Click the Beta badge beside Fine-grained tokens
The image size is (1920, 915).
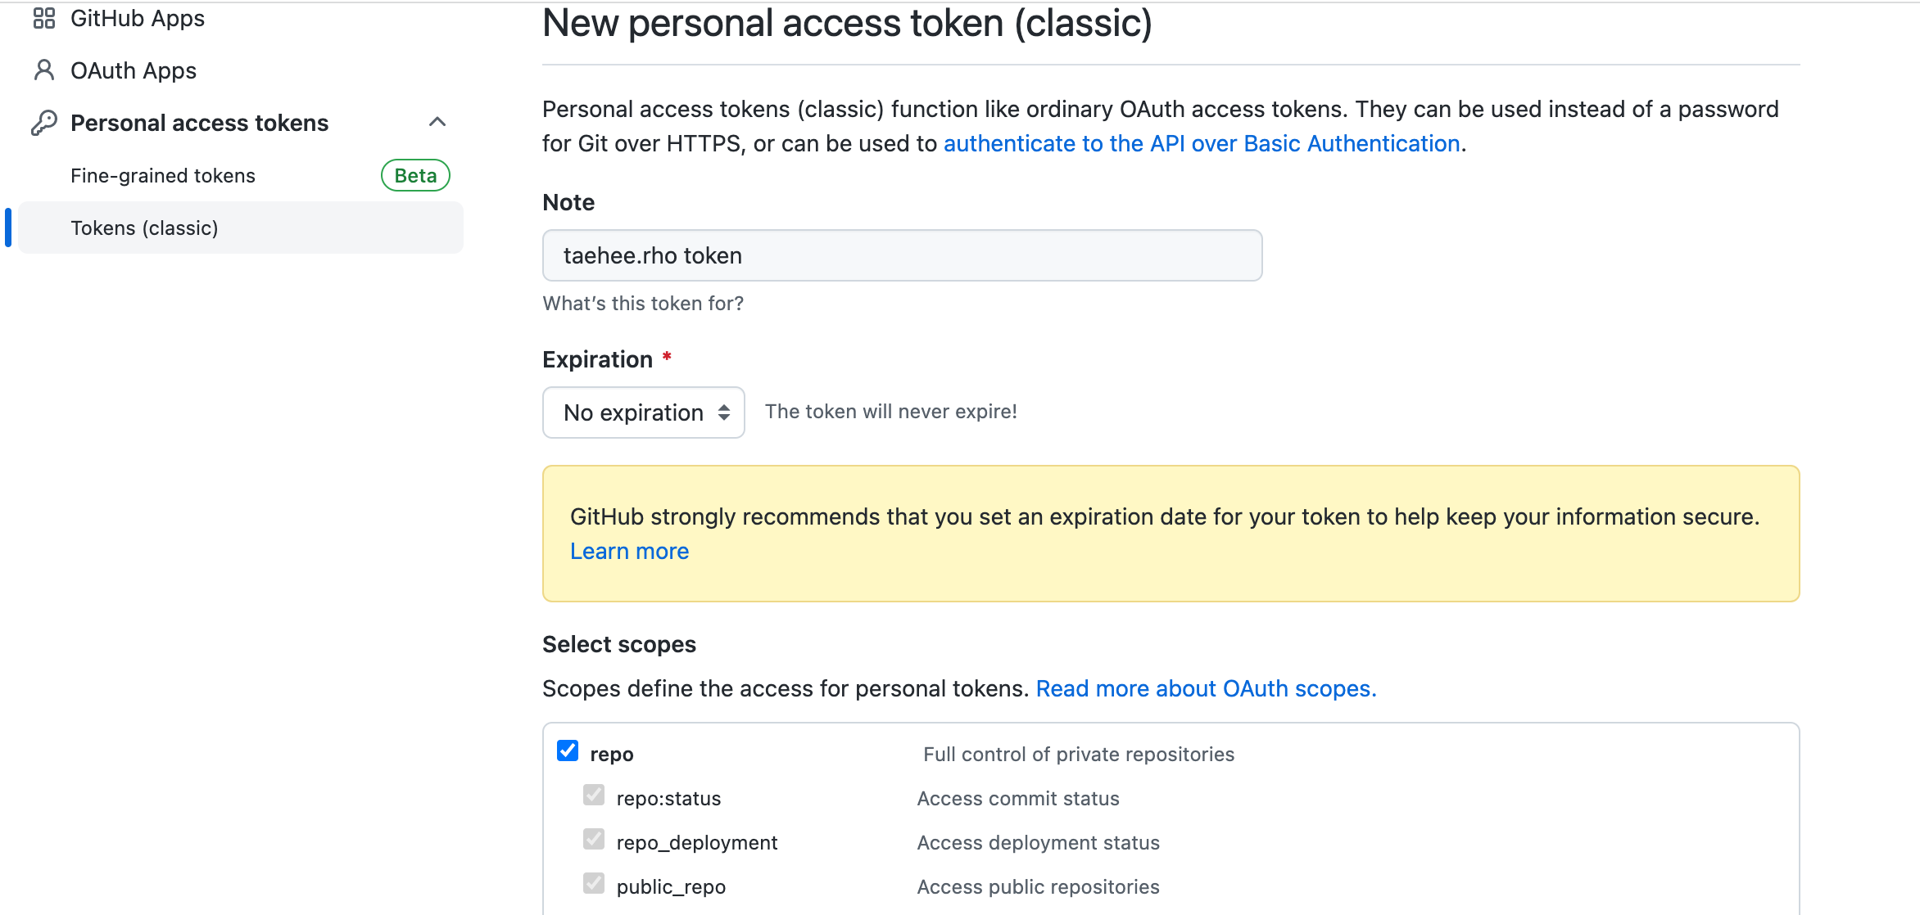click(x=415, y=175)
